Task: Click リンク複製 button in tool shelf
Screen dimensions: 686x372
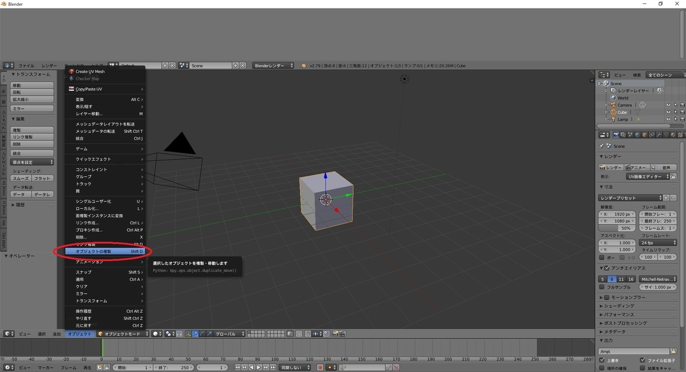Action: coord(33,137)
